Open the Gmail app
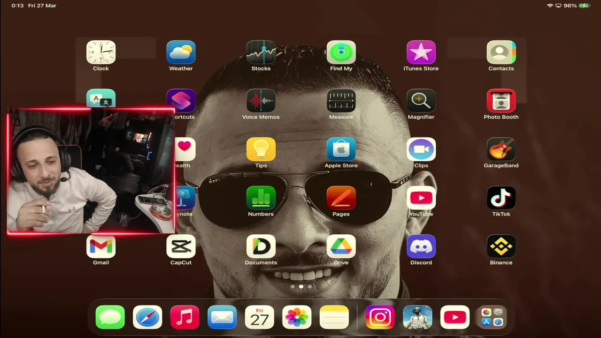Viewport: 601px width, 338px height. [101, 246]
